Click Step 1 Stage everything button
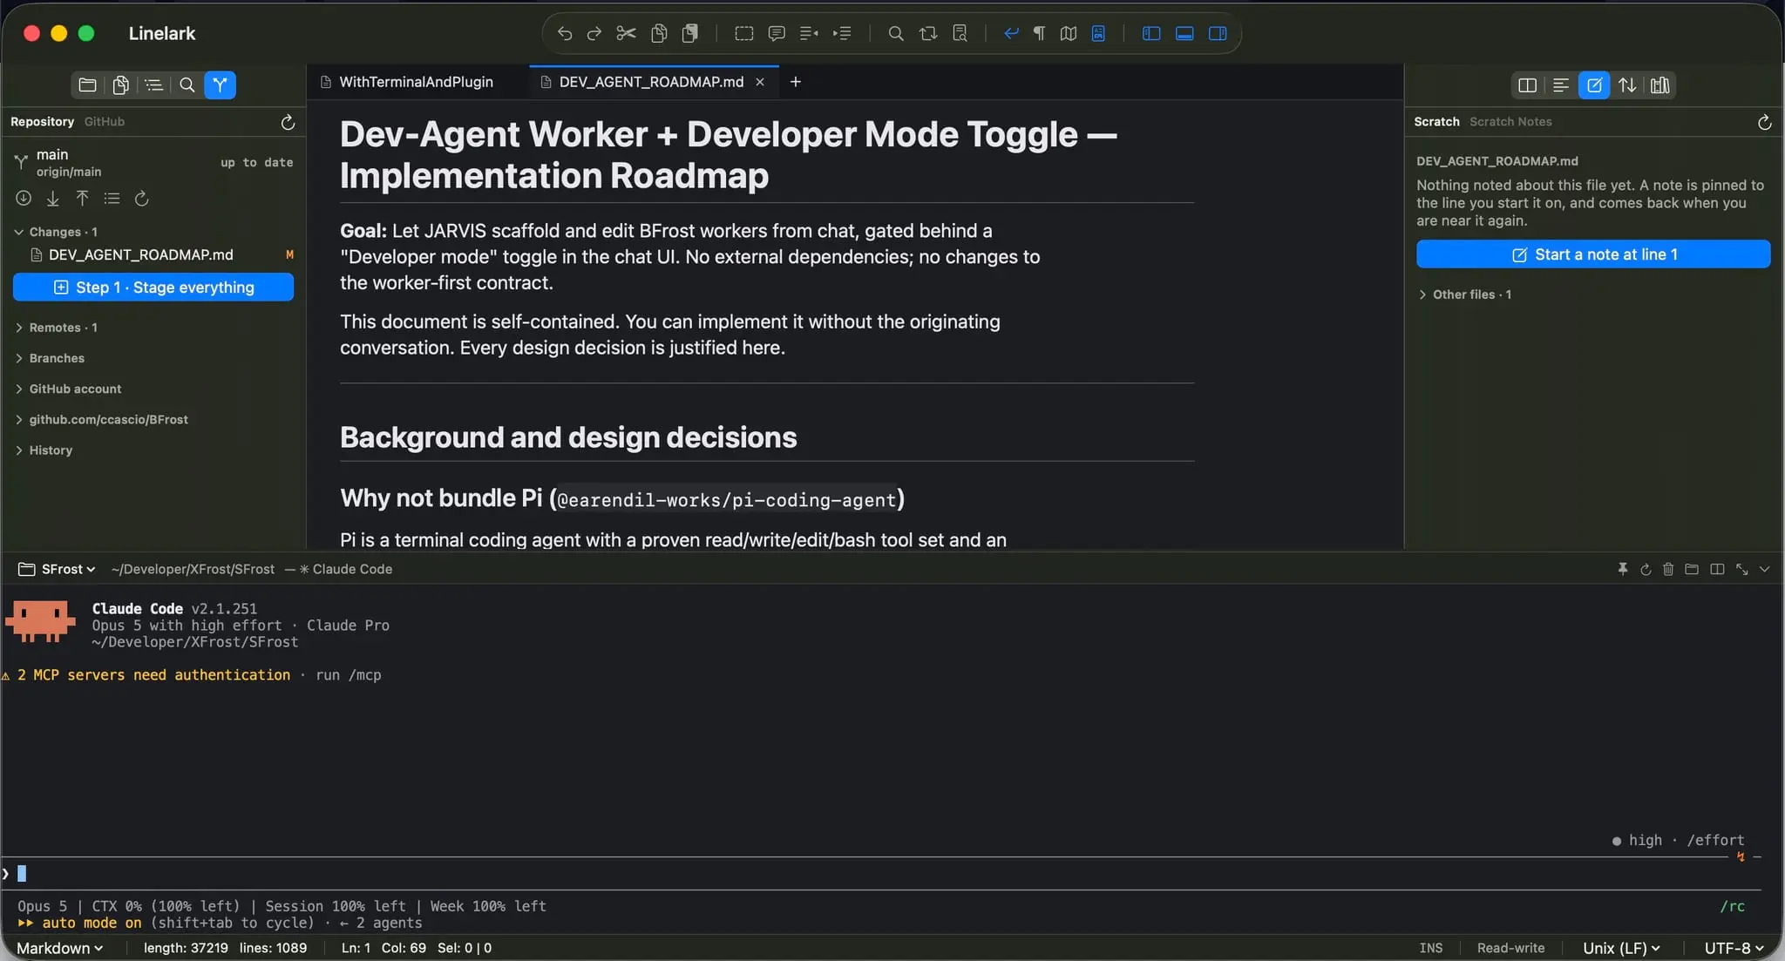 [x=153, y=288]
